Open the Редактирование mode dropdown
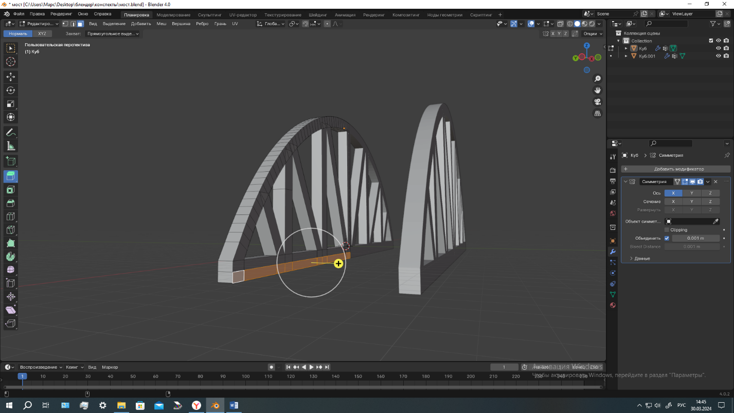Screen dimensions: 734x413 click(x=39, y=24)
